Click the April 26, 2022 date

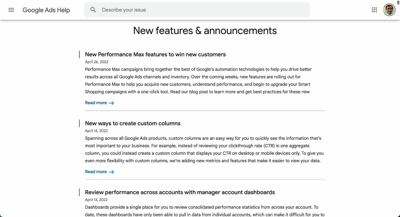96,62
